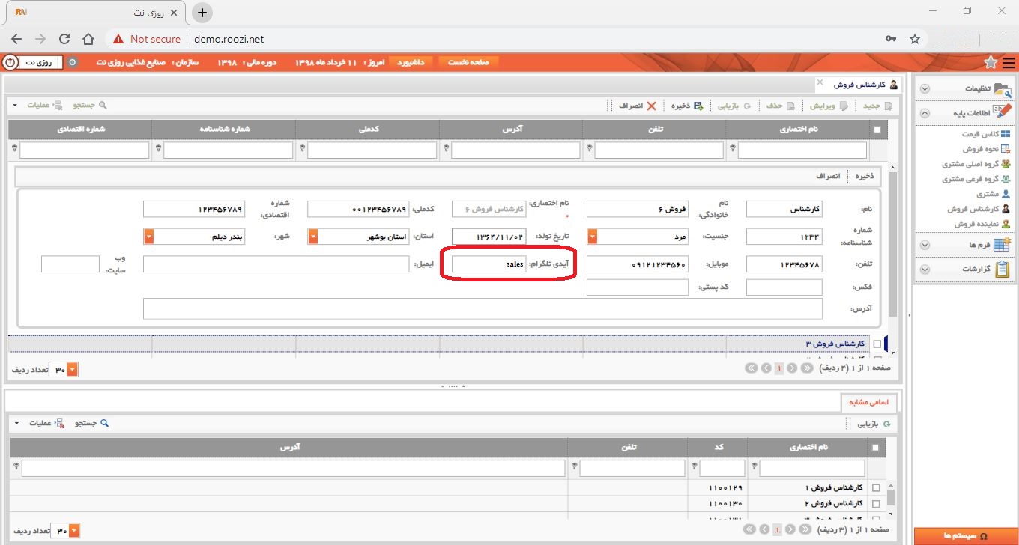Click جدید toolbar button
Viewport: 1019px width, 545px height.
(x=877, y=106)
